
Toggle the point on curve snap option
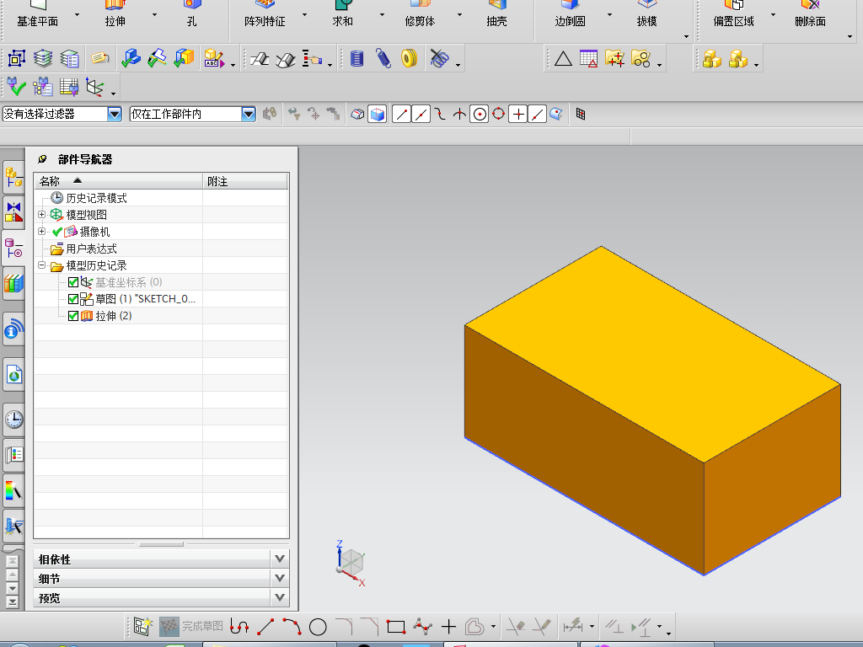(x=537, y=115)
